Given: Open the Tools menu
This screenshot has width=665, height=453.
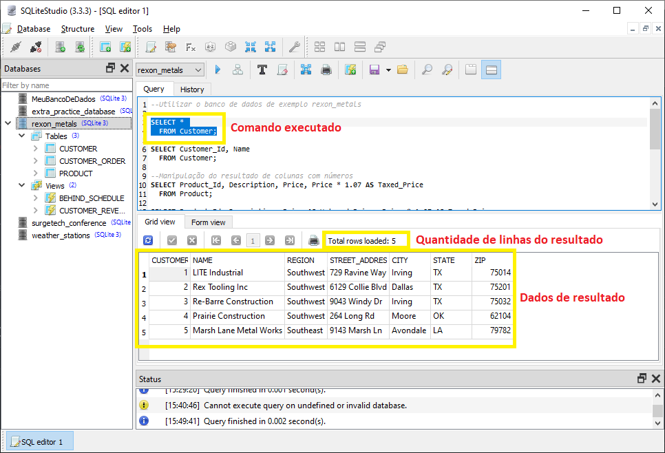Looking at the screenshot, I should tap(142, 29).
